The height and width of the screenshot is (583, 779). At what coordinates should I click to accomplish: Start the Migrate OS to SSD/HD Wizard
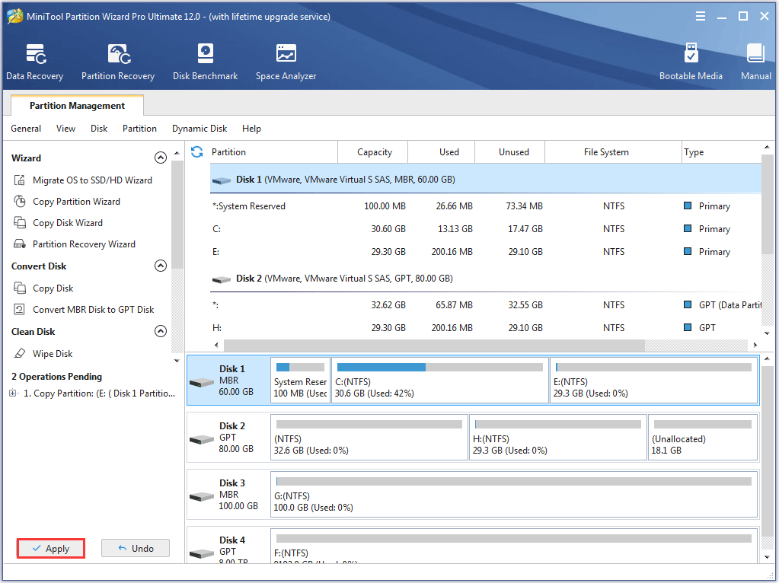(92, 180)
